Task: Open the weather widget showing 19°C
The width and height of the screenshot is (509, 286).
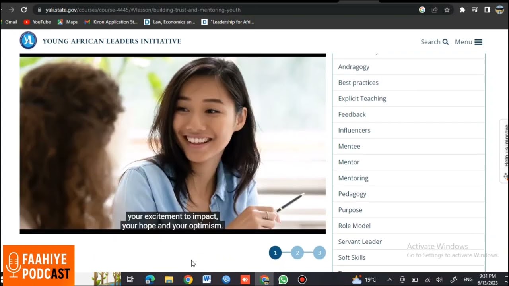Action: pyautogui.click(x=364, y=280)
